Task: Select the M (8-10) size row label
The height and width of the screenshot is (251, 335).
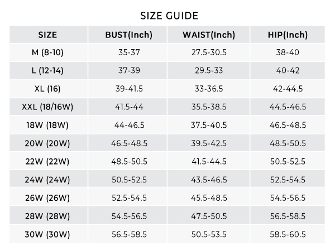Action: coord(47,52)
